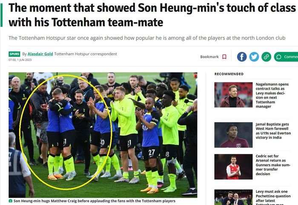The height and width of the screenshot is (205, 298).
Task: Open Levy Pochettino question thumbnail
Action: click(233, 197)
